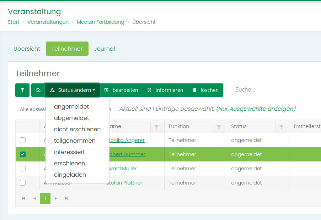The width and height of the screenshot is (321, 220).
Task: Select 'teilgenommen' status option
Action: click(x=75, y=141)
